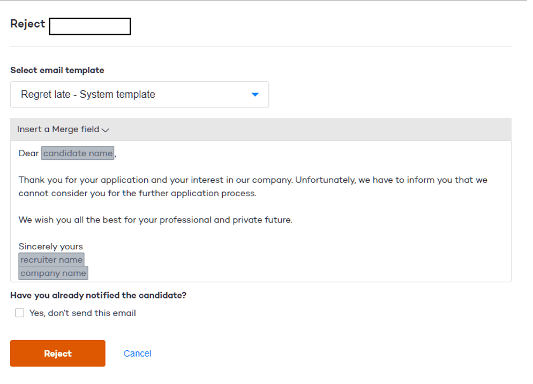Image resolution: width=533 pixels, height=384 pixels.
Task: Click the blue dropdown arrow icon
Action: (x=255, y=95)
